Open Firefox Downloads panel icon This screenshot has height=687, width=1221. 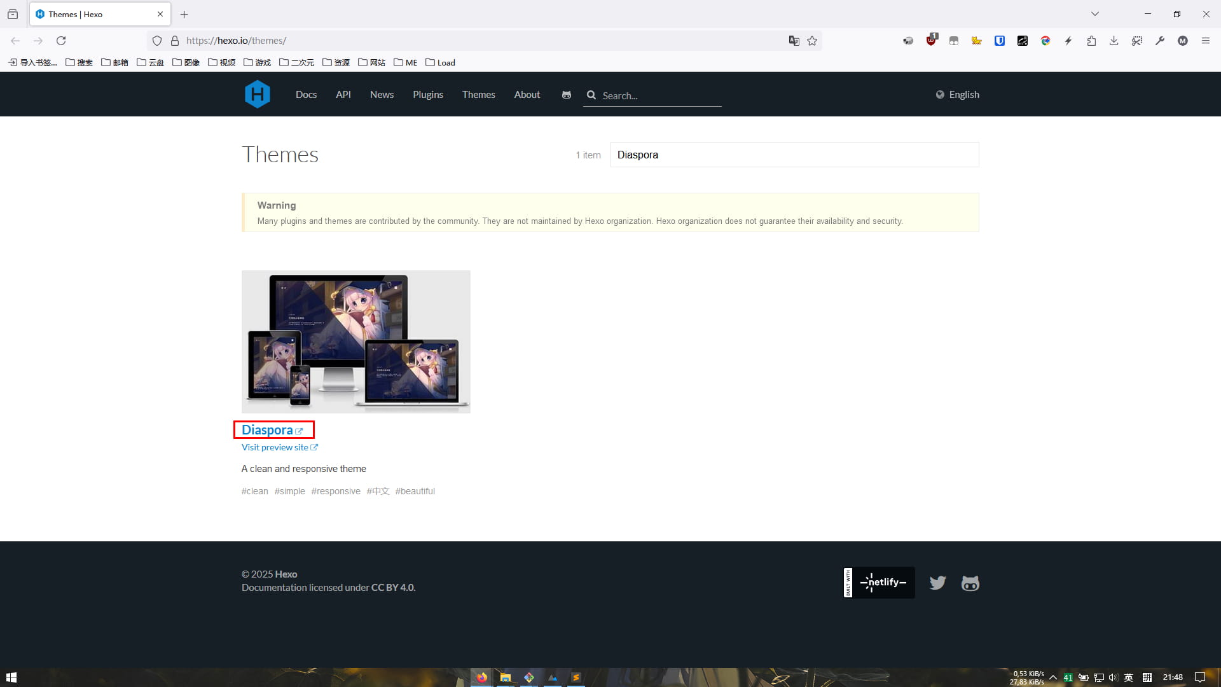click(1114, 41)
